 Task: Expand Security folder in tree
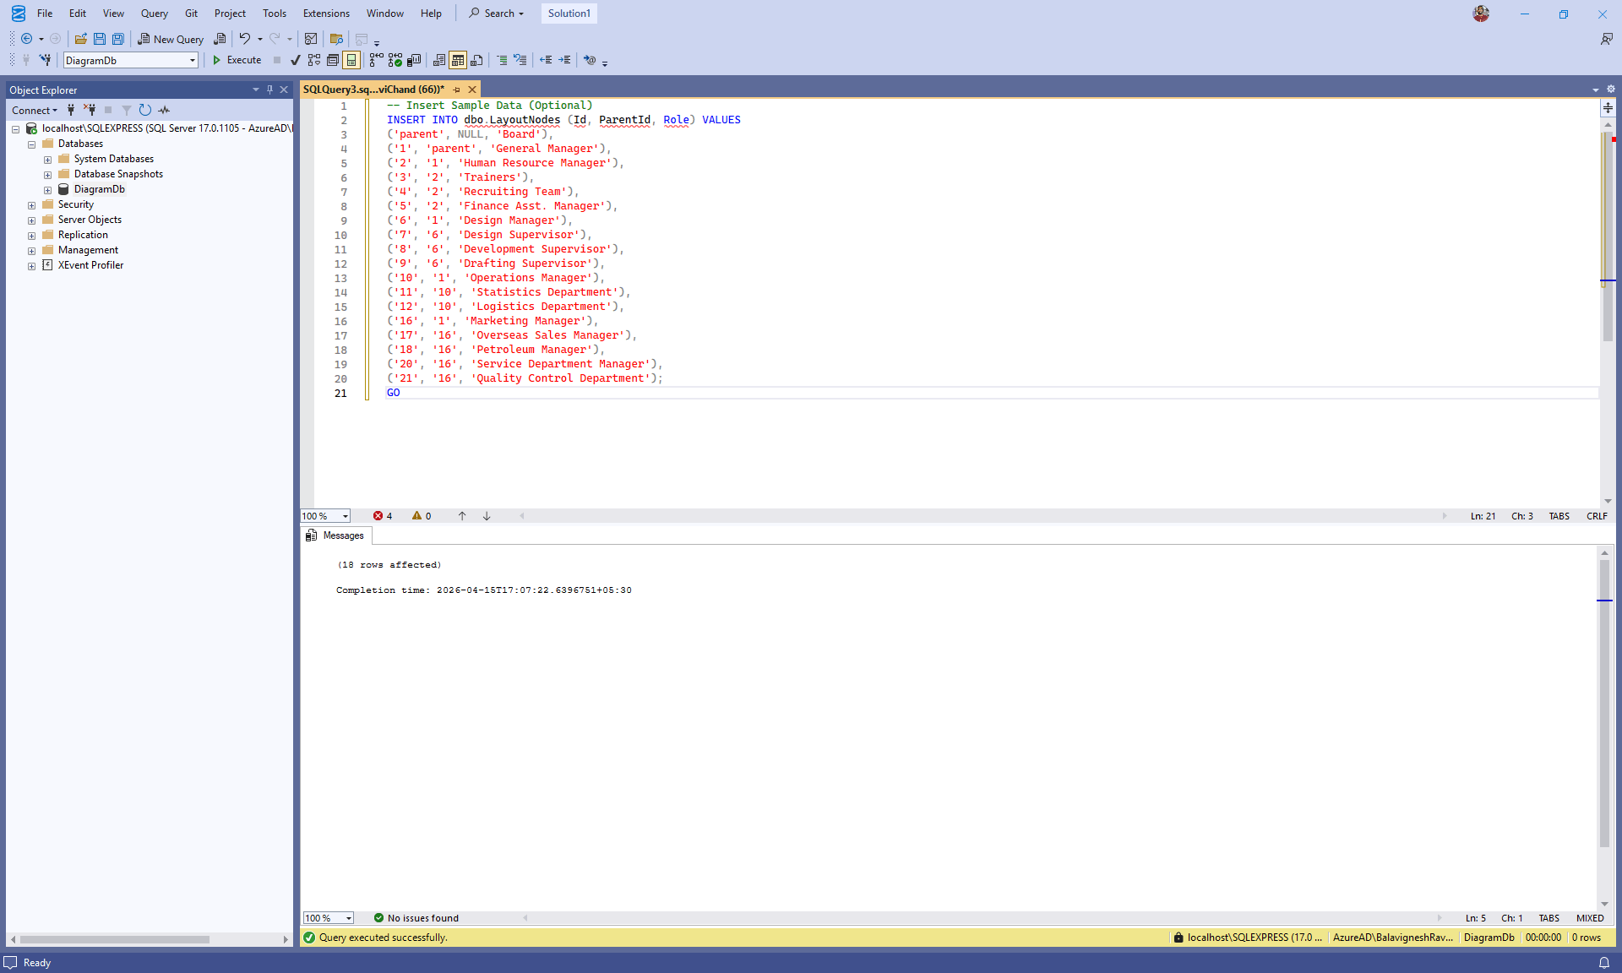32,205
